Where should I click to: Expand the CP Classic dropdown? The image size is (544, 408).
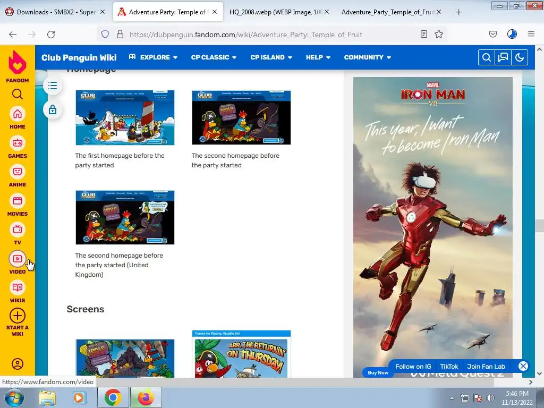pyautogui.click(x=214, y=57)
